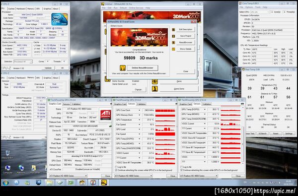This screenshot has width=298, height=196.
Task: Click the Change... button in 3DMark
Action: click(x=139, y=89)
